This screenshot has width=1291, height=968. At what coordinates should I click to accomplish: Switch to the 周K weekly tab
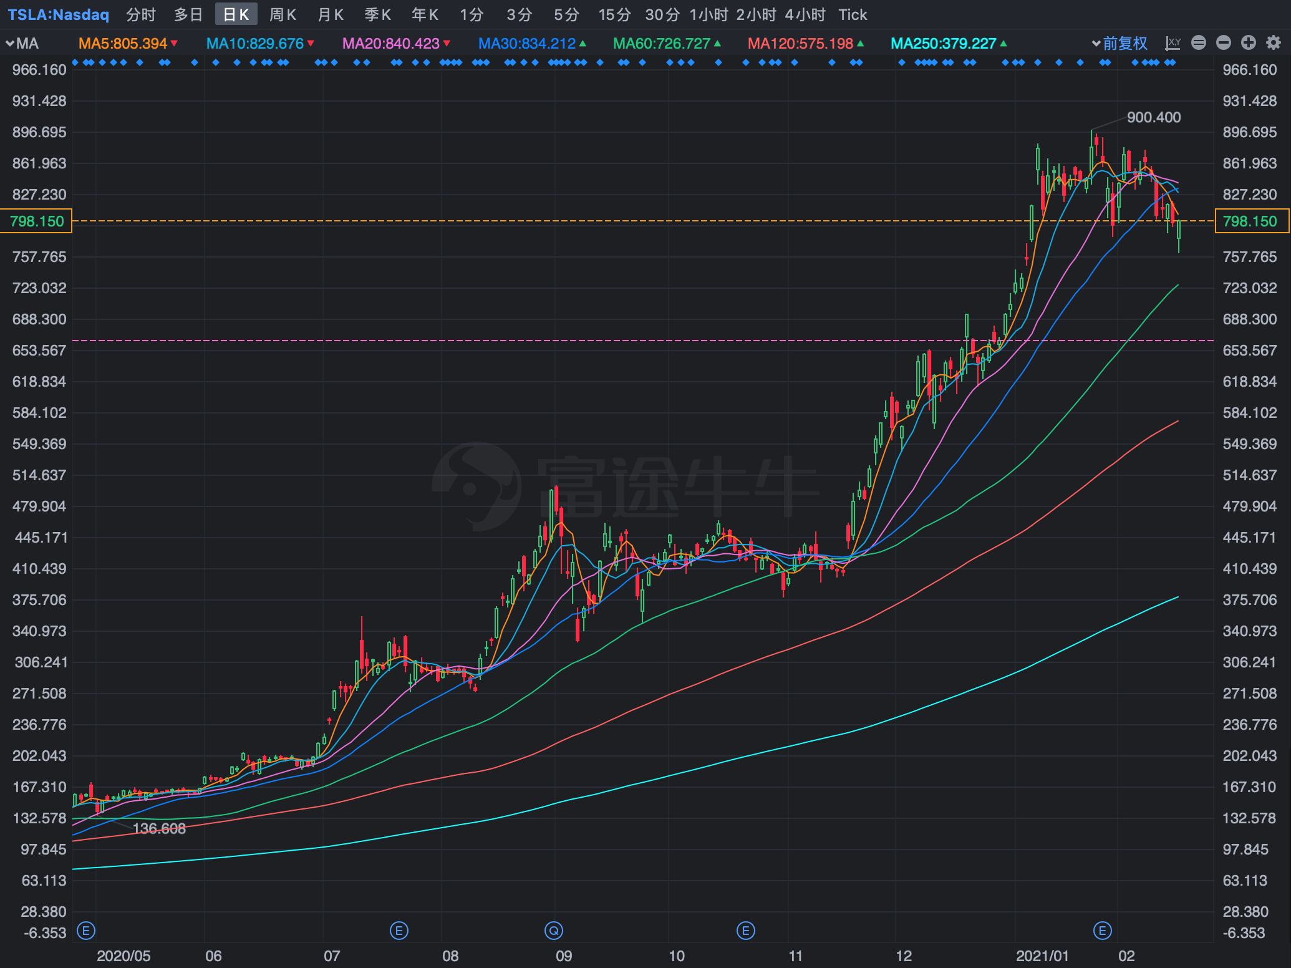coord(283,14)
